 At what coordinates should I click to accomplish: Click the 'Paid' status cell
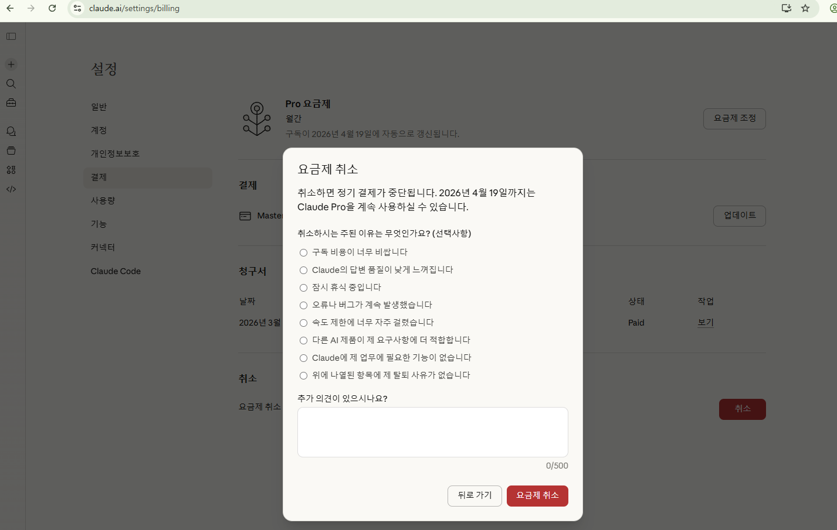click(636, 323)
